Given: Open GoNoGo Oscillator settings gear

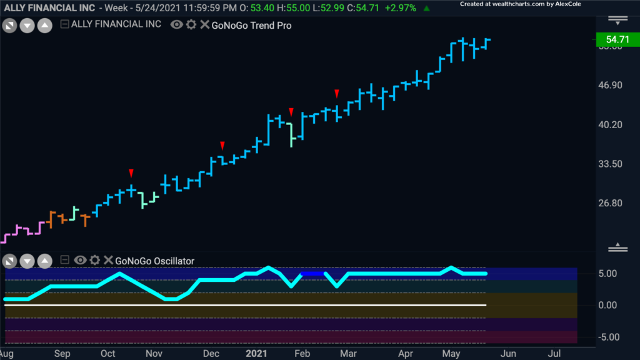Looking at the screenshot, I should click(x=95, y=260).
